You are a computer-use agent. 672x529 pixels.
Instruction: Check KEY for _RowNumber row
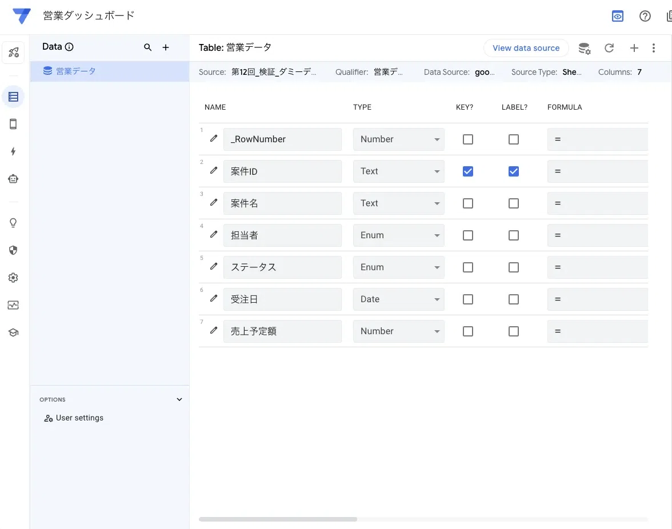tap(468, 139)
